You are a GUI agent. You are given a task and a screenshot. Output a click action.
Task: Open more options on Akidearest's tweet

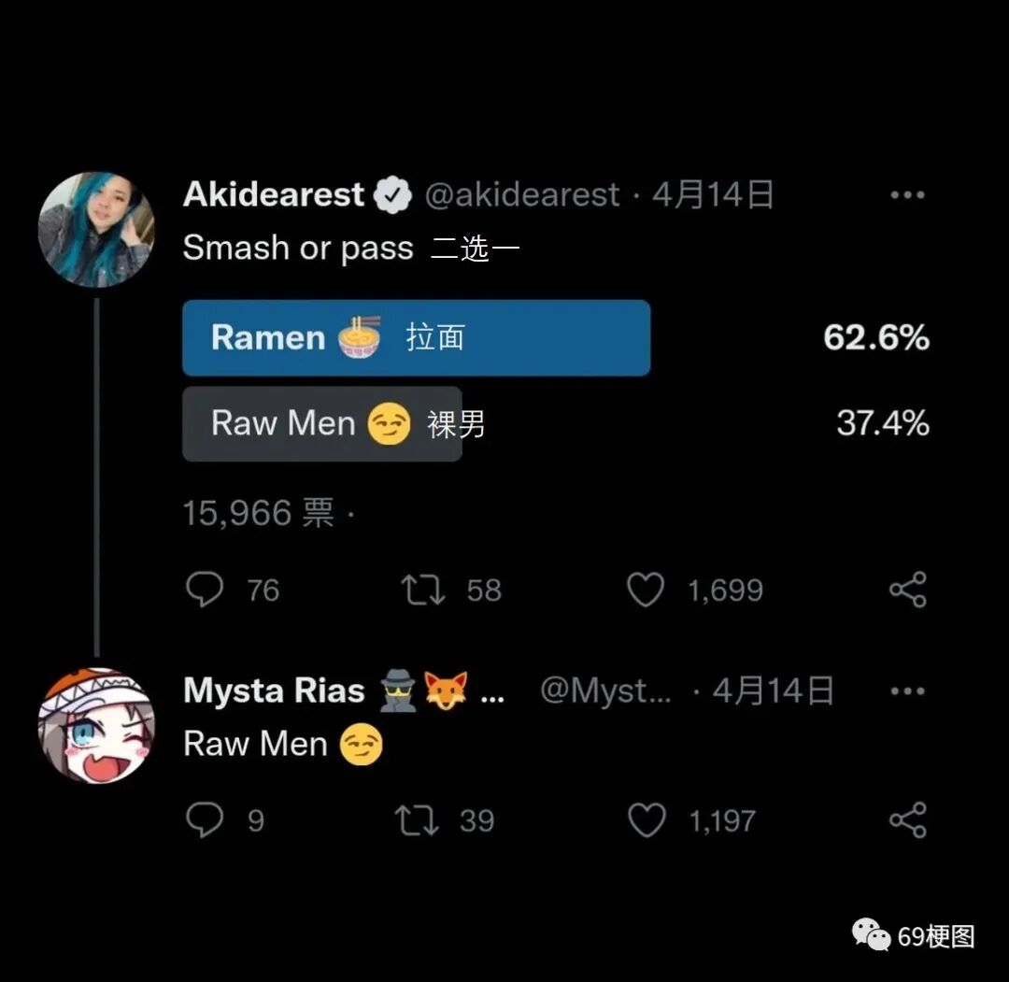[x=907, y=195]
